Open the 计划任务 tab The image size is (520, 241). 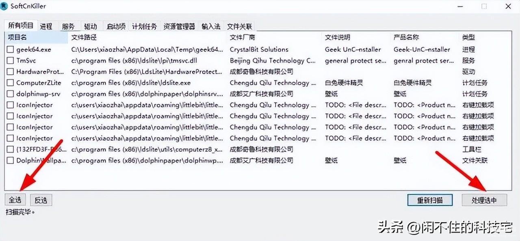[x=144, y=26]
